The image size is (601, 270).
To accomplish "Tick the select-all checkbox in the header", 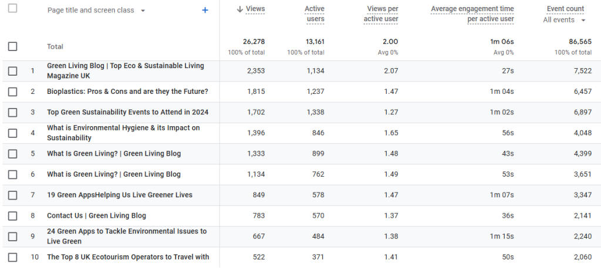I will click(13, 8).
